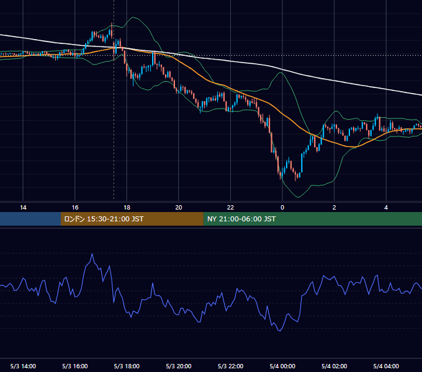Click the 0 hour axis label
Viewport: 422px width, 372px height.
pos(282,208)
